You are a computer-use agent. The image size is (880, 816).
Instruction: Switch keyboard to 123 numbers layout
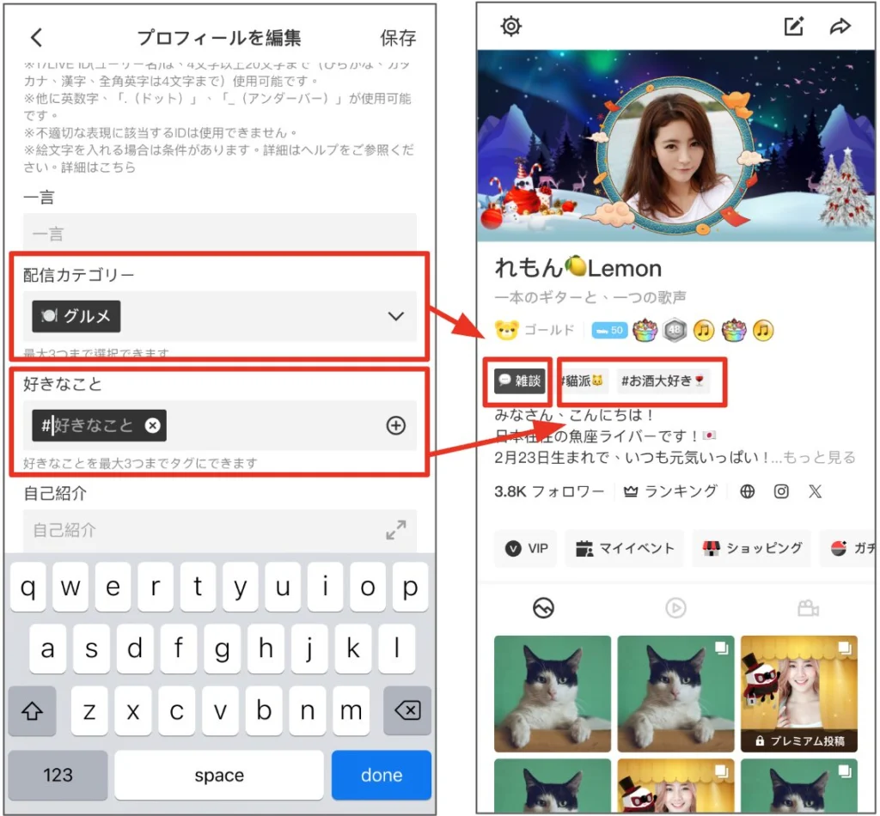(58, 775)
